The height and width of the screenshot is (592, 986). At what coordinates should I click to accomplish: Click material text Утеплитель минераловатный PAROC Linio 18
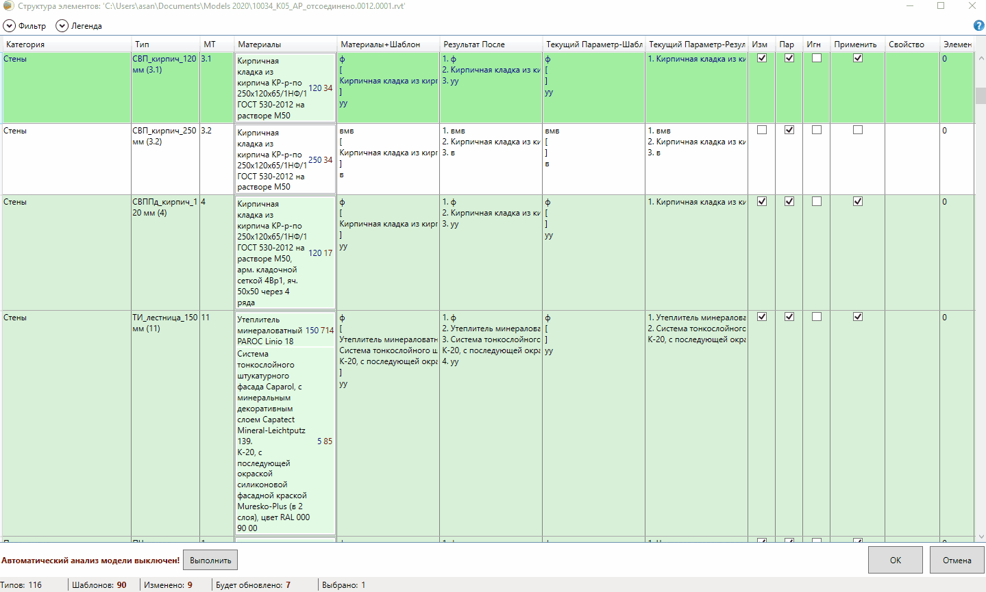(269, 331)
